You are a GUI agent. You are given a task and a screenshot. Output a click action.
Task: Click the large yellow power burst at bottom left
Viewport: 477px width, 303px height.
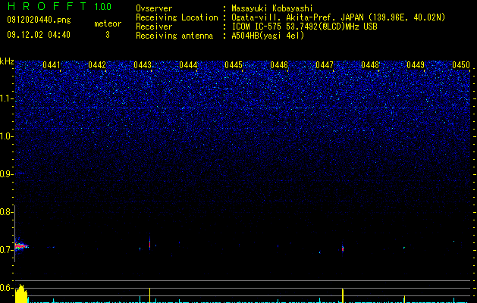coord(21,294)
